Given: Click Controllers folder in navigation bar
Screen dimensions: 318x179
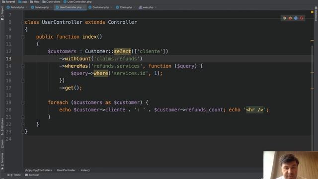Looking at the screenshot, I should 51,1.
